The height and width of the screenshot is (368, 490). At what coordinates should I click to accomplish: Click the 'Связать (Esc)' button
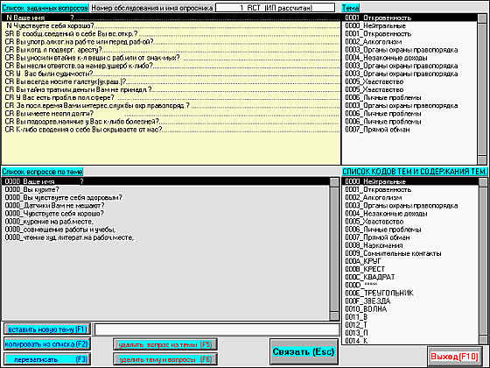click(304, 351)
